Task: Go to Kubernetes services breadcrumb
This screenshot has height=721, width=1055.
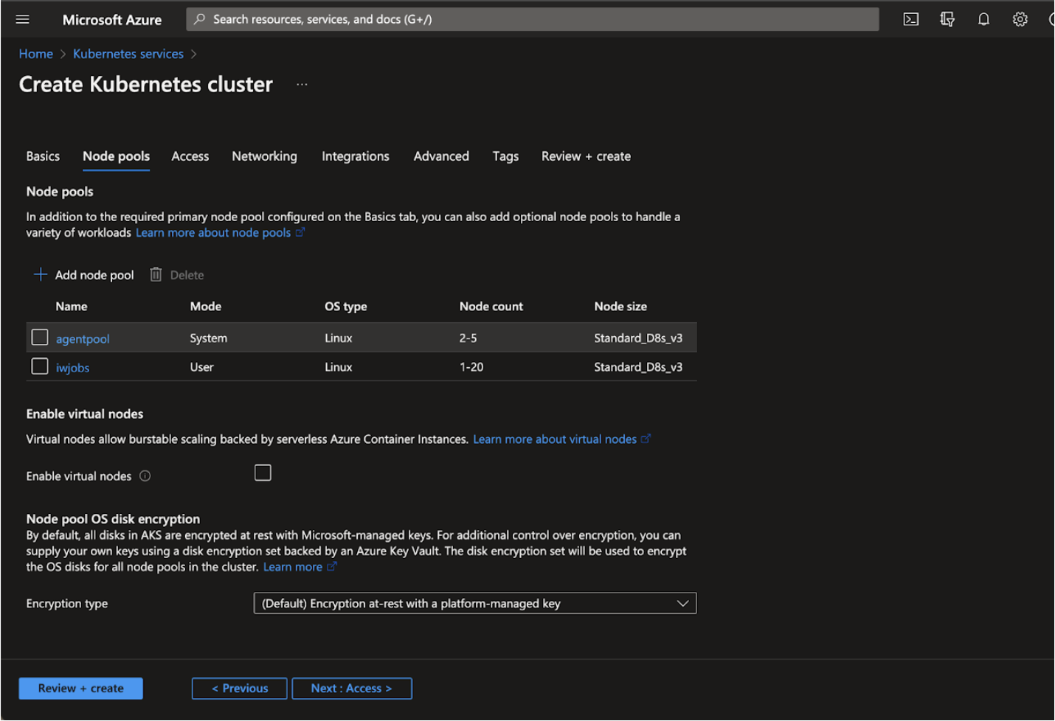Action: [x=128, y=54]
